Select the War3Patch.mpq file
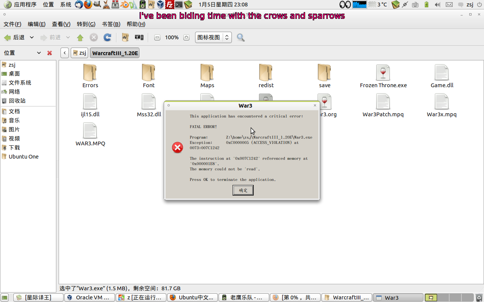The height and width of the screenshot is (302, 484). [x=383, y=105]
